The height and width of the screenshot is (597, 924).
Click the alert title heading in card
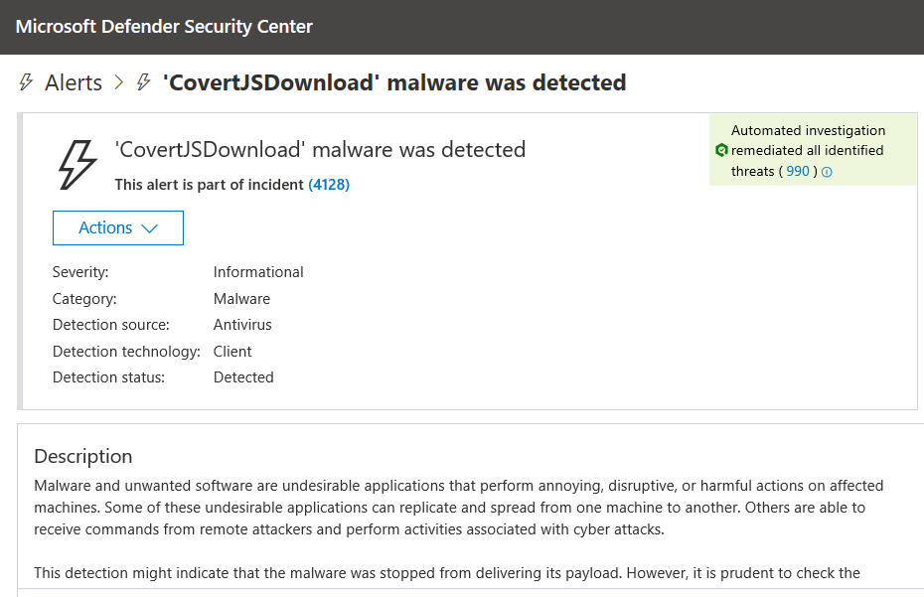click(x=320, y=150)
